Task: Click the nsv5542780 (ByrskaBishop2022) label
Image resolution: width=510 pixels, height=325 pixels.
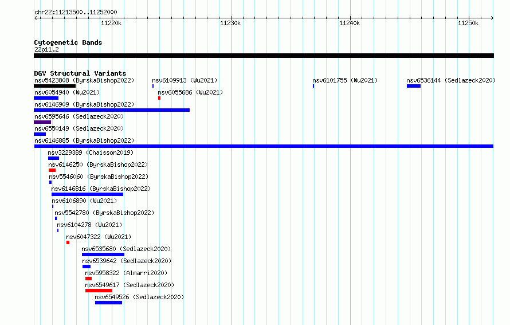Action: (x=104, y=213)
